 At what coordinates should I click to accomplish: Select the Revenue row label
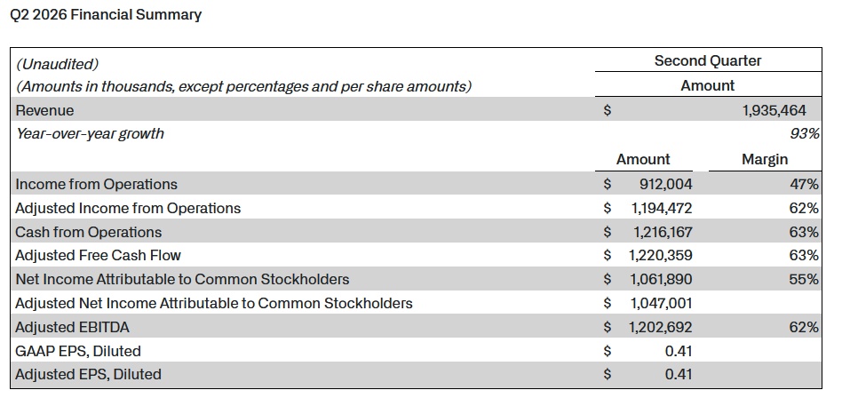pyautogui.click(x=44, y=111)
